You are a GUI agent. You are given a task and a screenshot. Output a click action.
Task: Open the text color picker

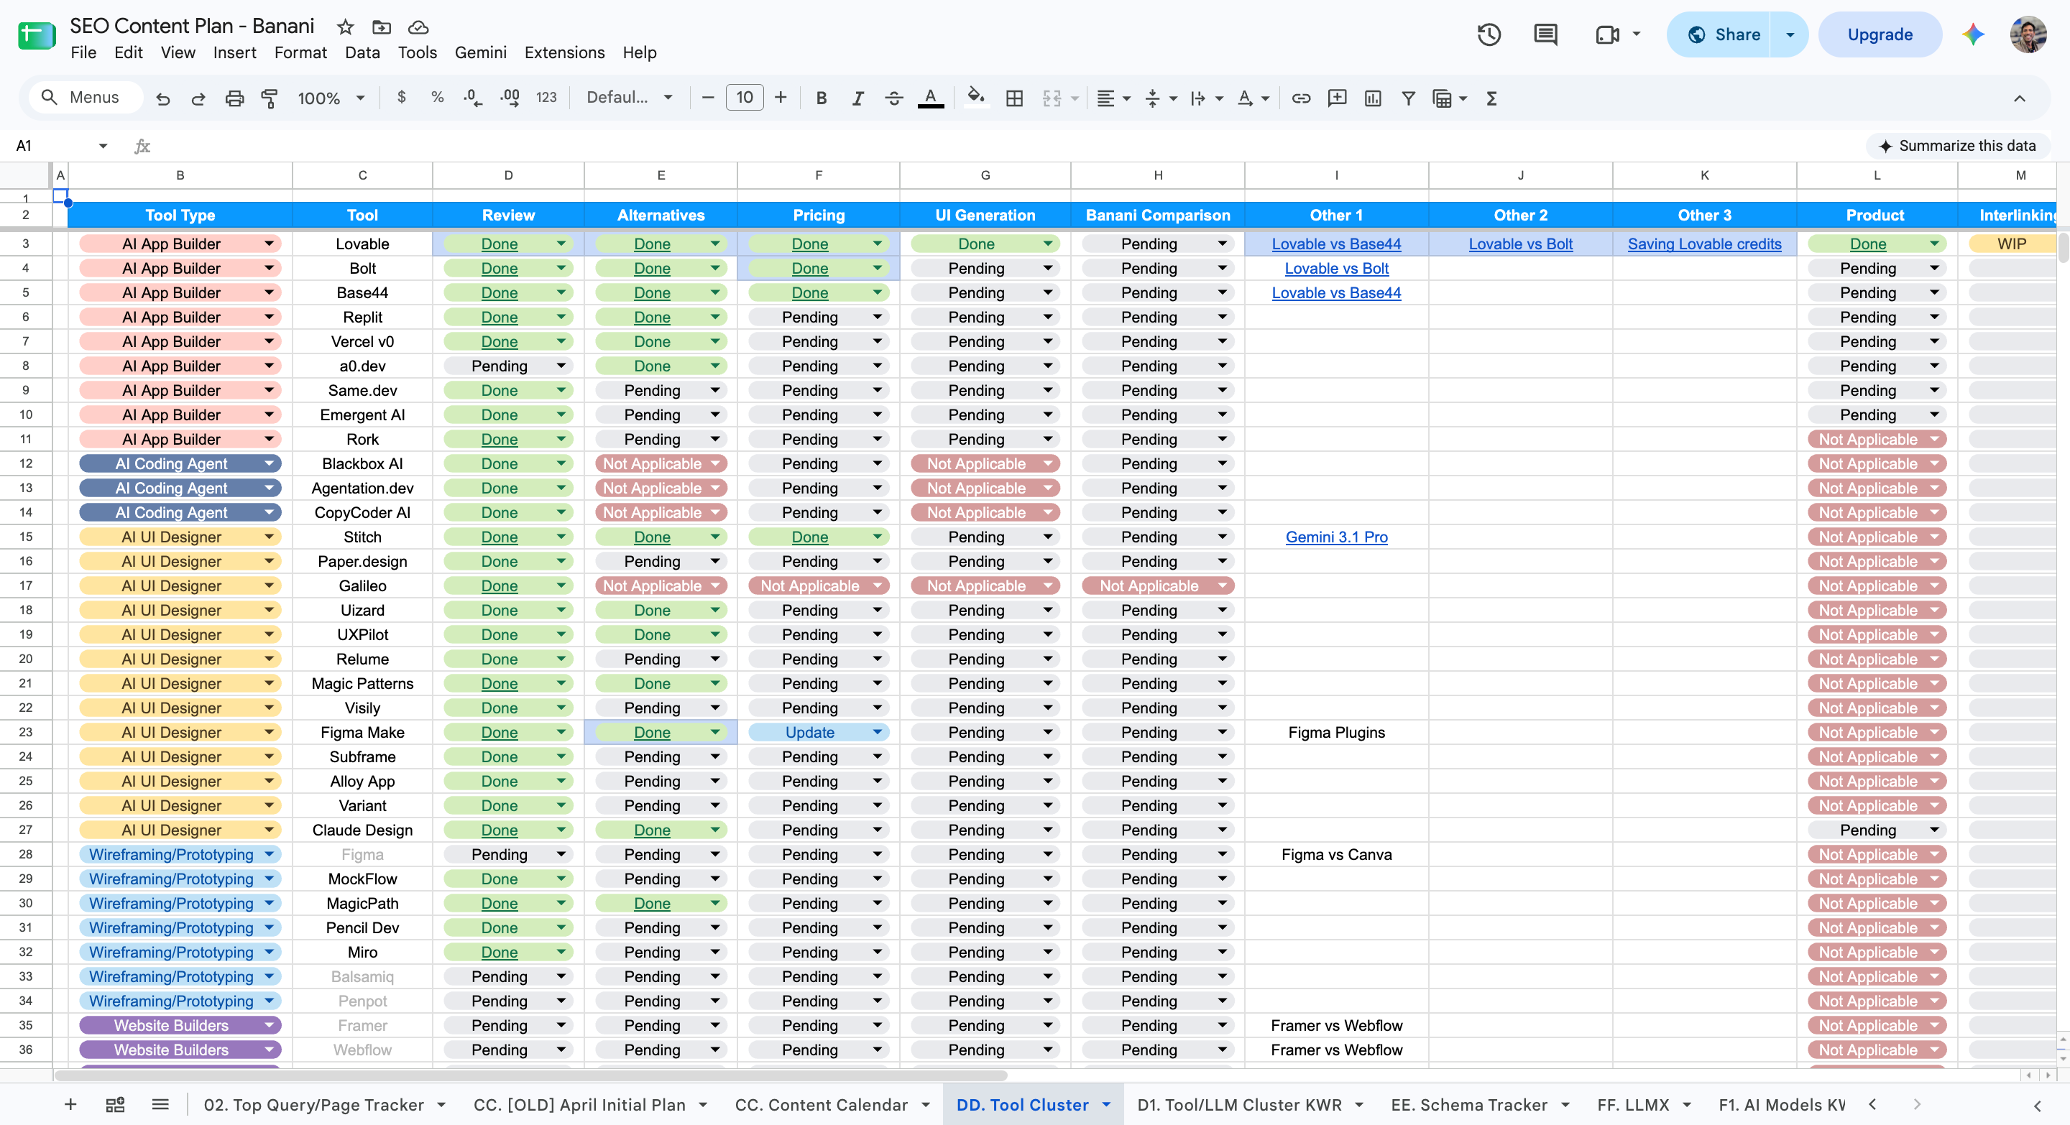(x=931, y=98)
